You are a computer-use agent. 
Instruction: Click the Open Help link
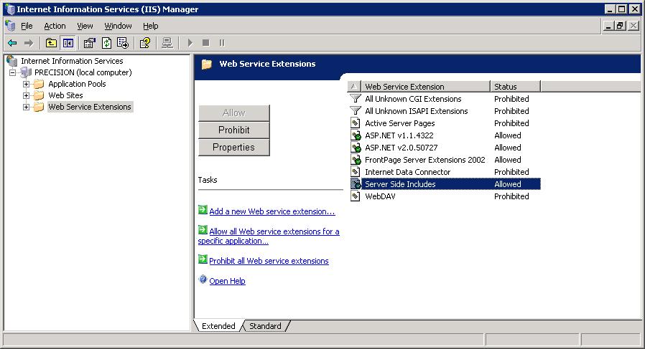(x=227, y=281)
